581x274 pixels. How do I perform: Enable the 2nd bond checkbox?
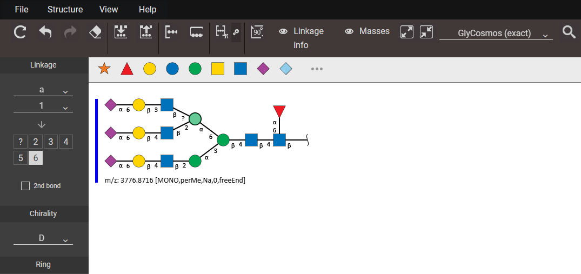[x=25, y=186]
